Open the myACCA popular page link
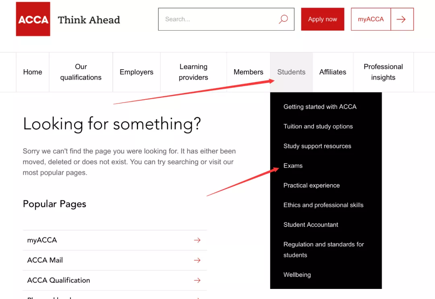435x299 pixels. (x=115, y=240)
